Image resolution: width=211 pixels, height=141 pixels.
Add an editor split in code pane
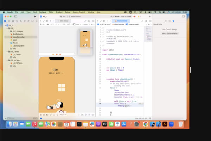click(x=150, y=21)
